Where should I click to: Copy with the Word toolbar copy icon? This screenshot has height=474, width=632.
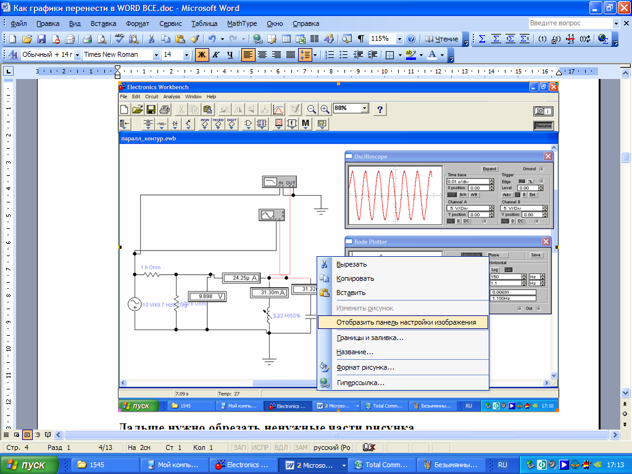pos(165,39)
